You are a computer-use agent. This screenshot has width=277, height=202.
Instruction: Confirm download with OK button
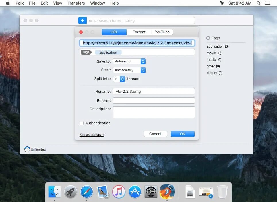tap(183, 134)
